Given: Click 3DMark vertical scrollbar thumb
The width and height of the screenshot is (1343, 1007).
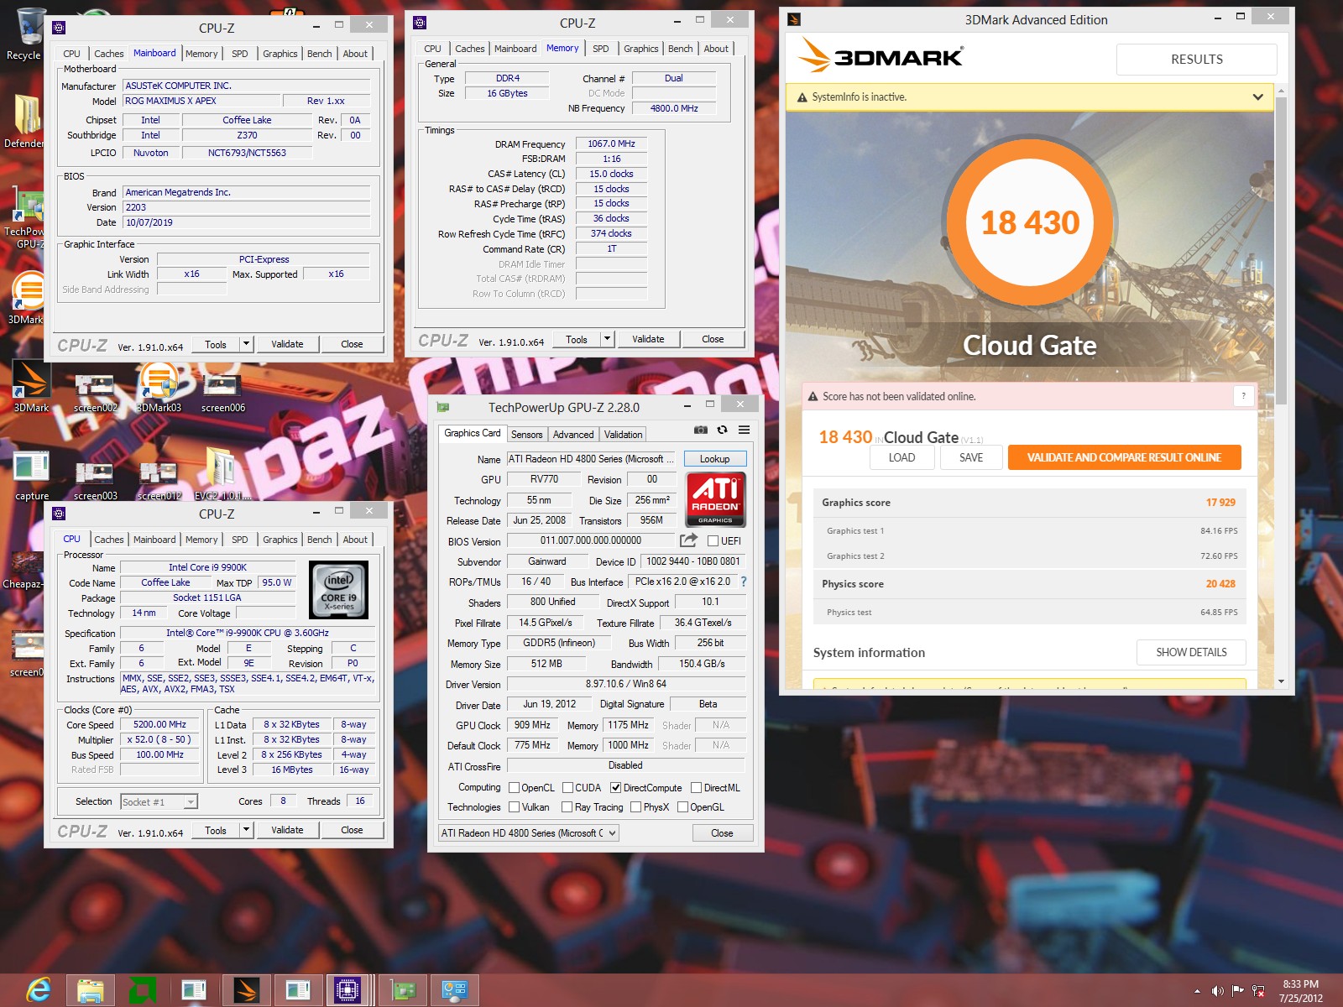Looking at the screenshot, I should coord(1281,252).
